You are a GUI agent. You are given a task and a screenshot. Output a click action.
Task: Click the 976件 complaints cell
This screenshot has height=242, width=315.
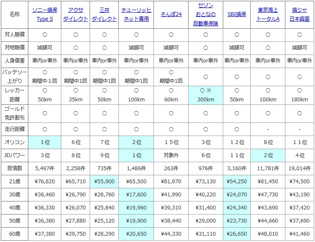[x=206, y=169]
